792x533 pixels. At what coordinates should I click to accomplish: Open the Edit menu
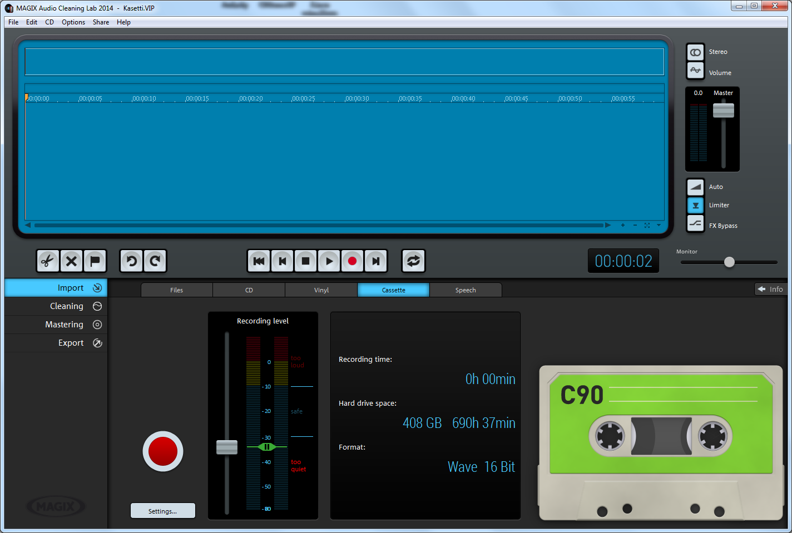(x=32, y=22)
